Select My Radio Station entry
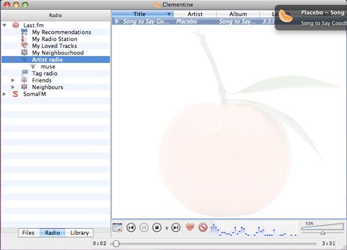The image size is (347, 250). (x=55, y=39)
